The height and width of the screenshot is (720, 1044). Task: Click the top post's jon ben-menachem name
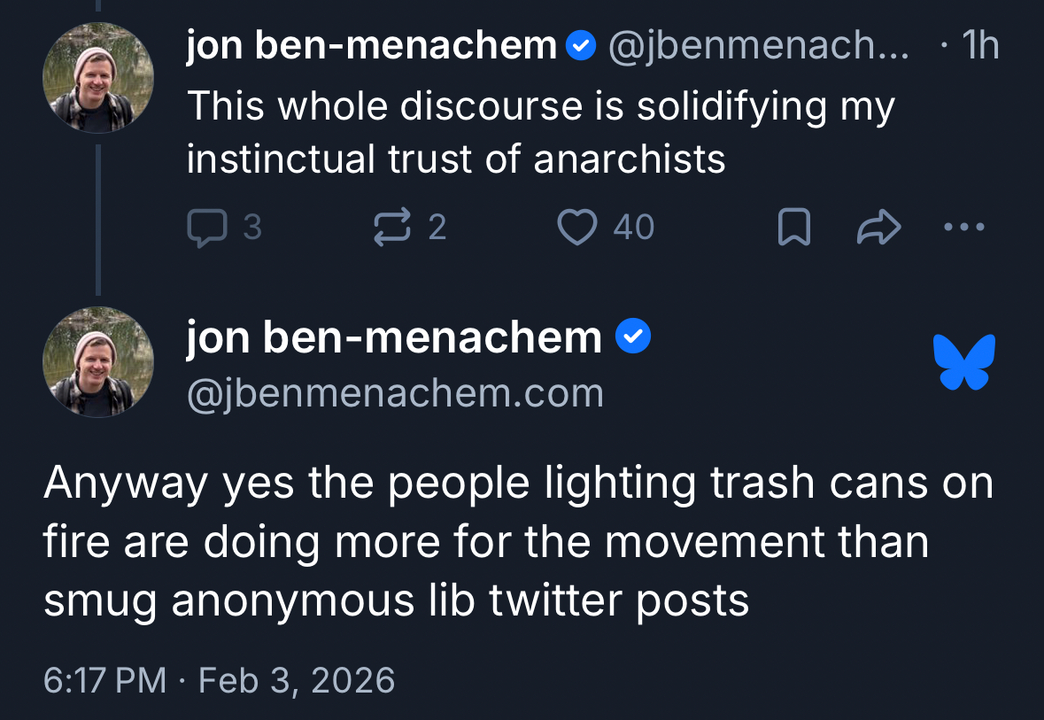click(371, 46)
